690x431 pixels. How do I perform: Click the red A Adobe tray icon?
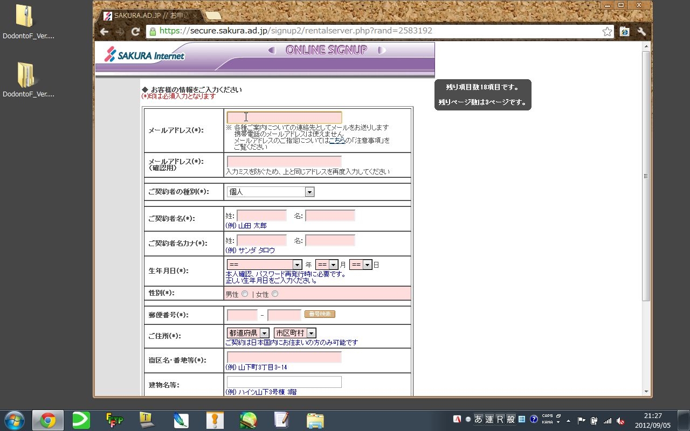click(457, 420)
